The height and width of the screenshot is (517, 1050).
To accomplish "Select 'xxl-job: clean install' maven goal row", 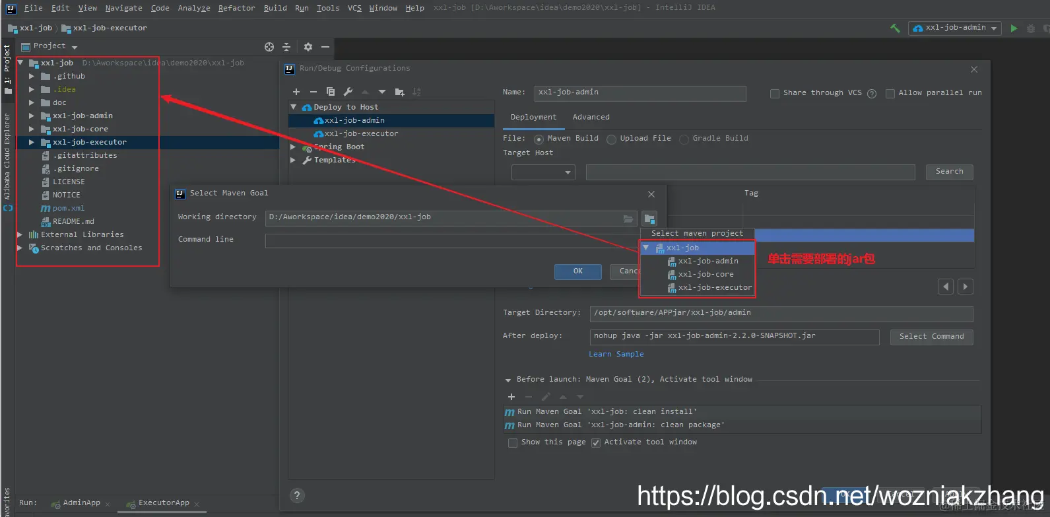I will point(742,411).
